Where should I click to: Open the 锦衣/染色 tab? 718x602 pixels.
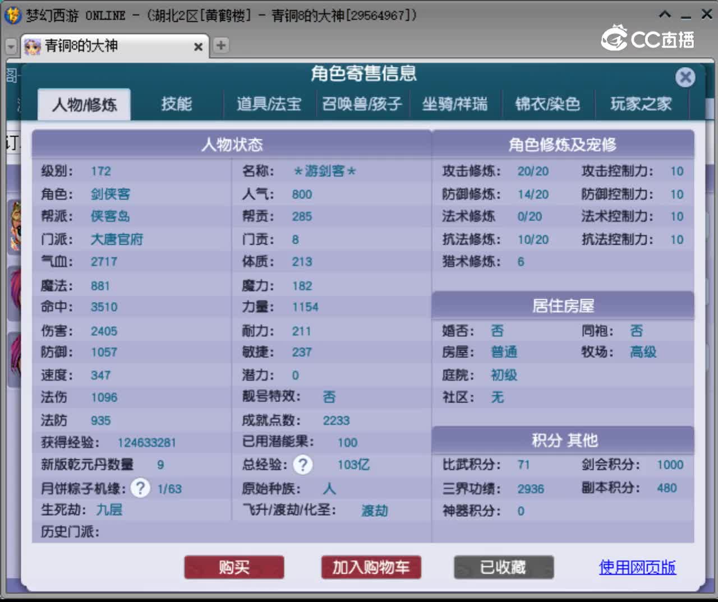(547, 104)
